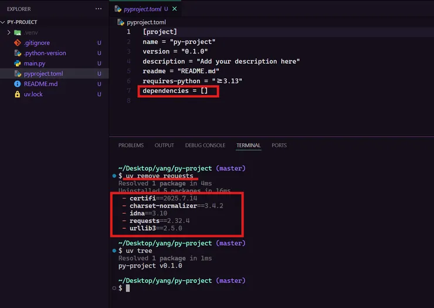Click the empty prompt marker circle
The width and height of the screenshot is (434, 308).
(x=114, y=288)
